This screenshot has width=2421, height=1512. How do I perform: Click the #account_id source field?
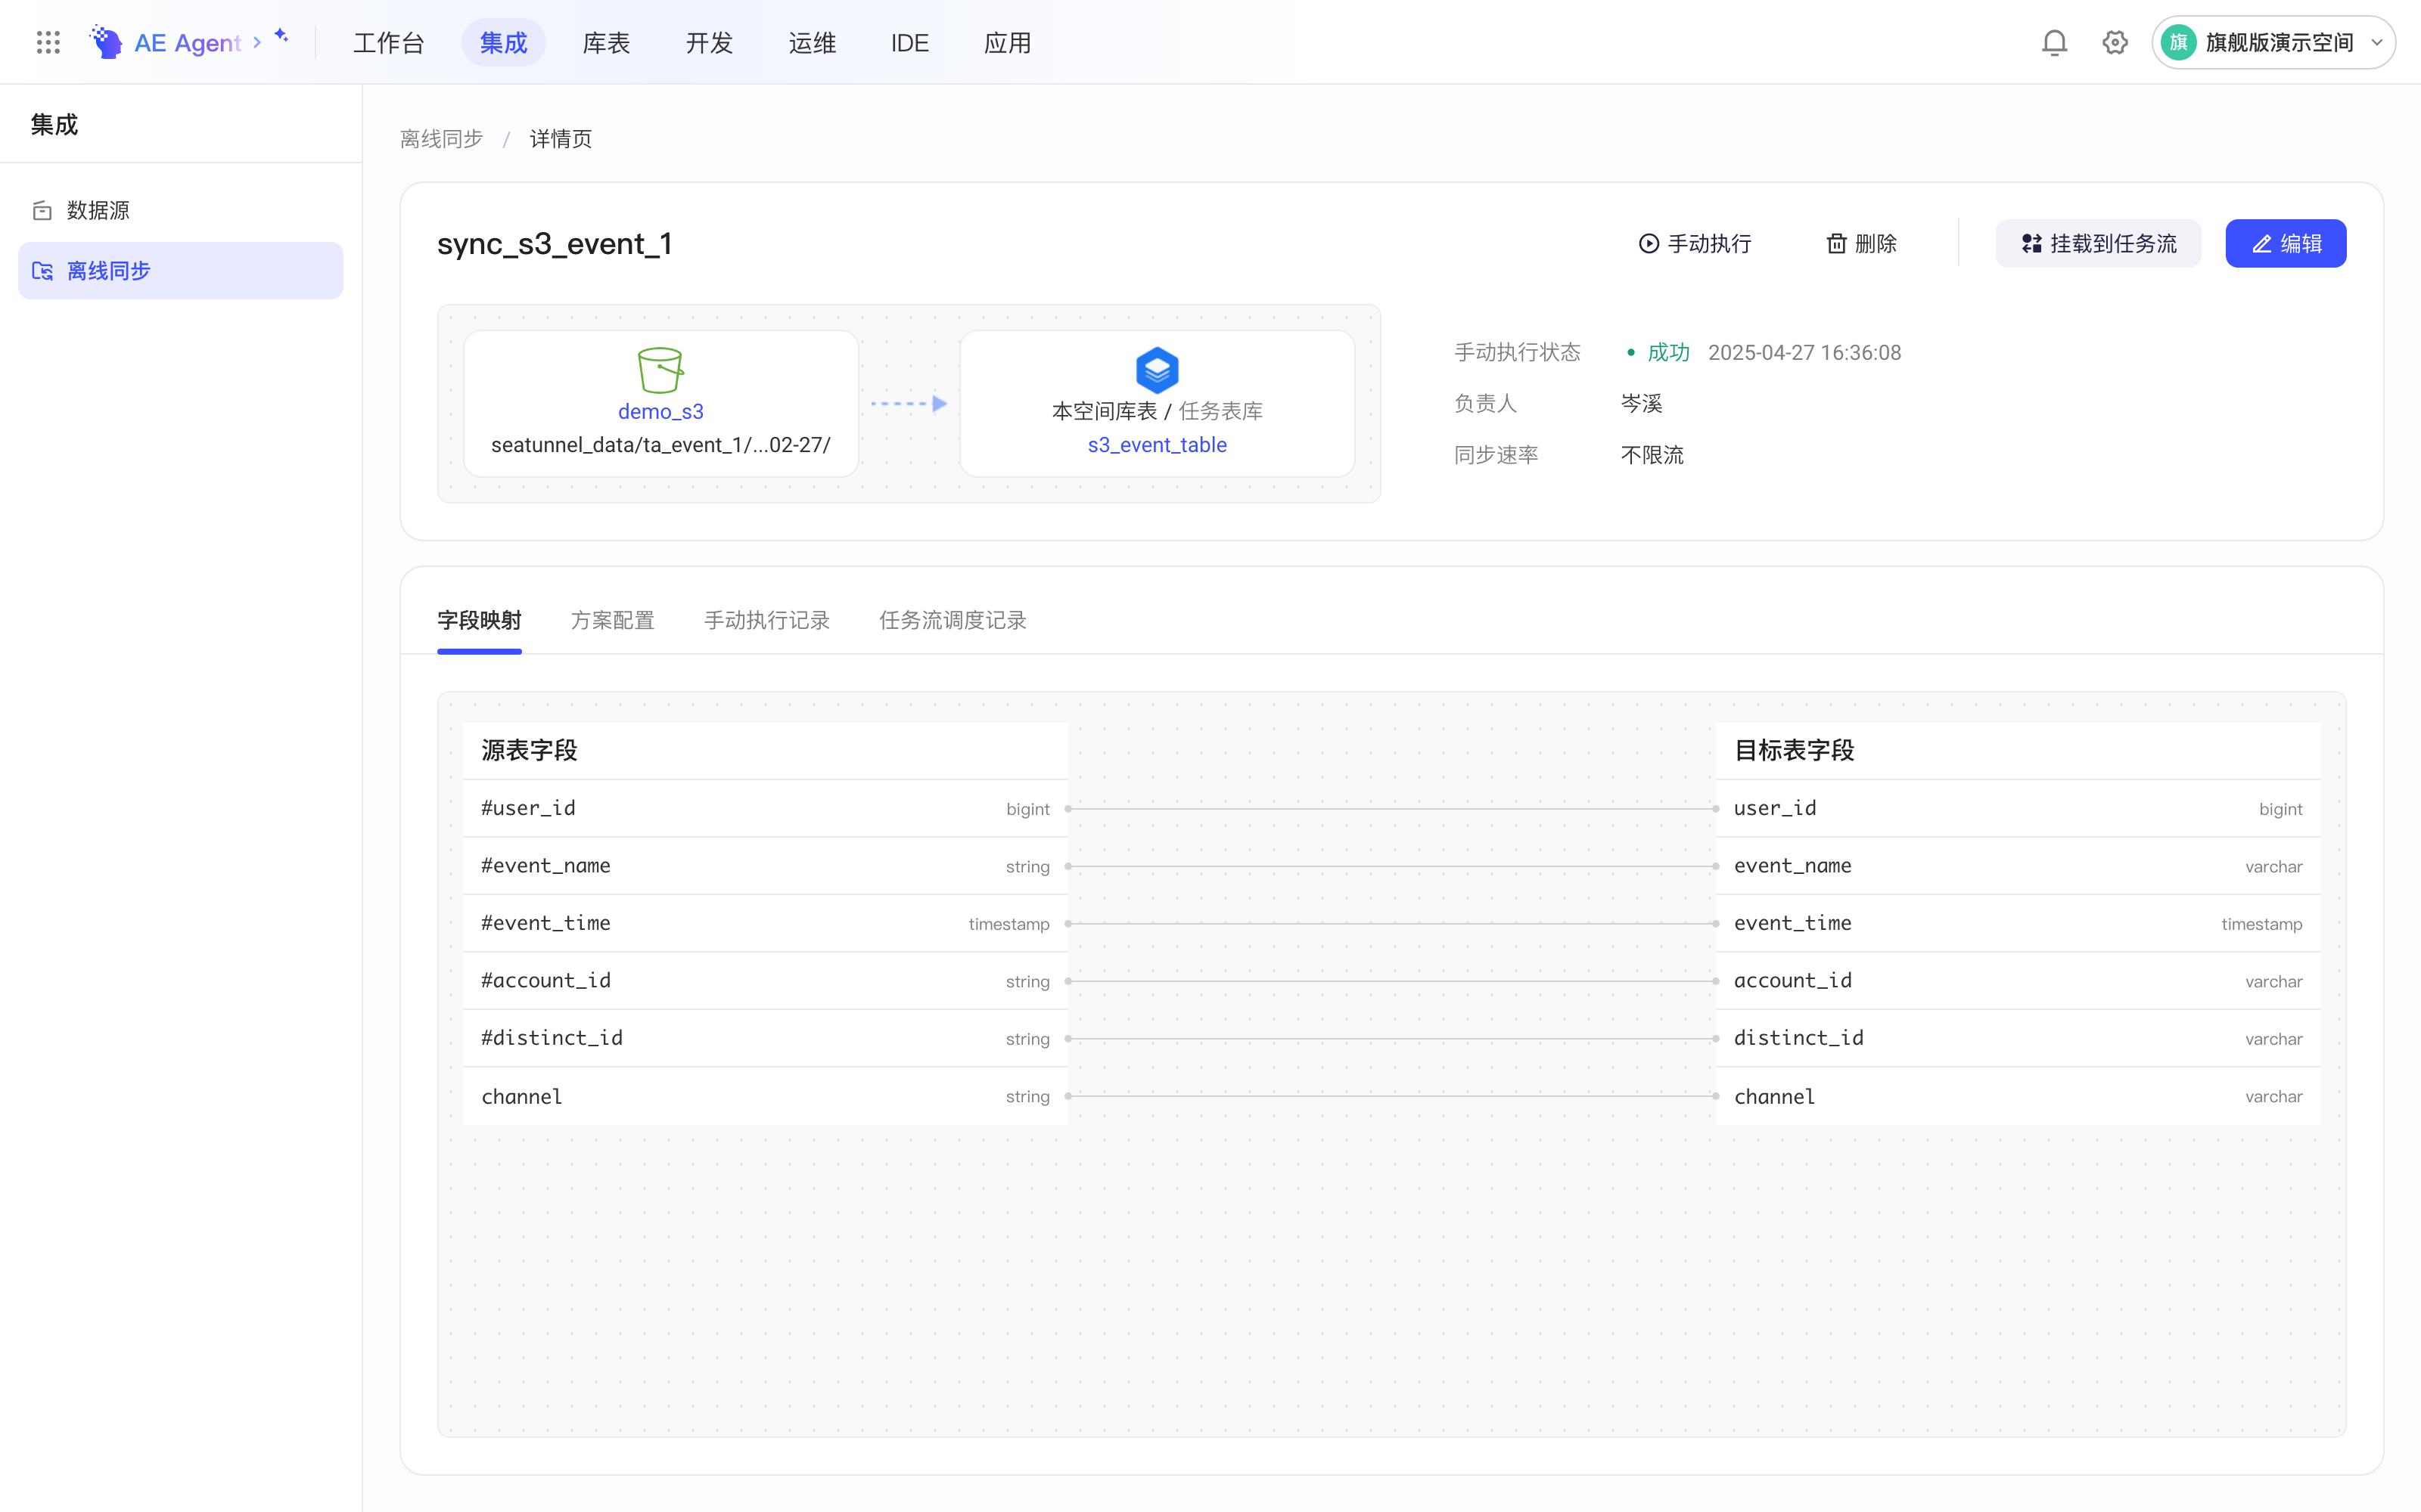point(766,981)
